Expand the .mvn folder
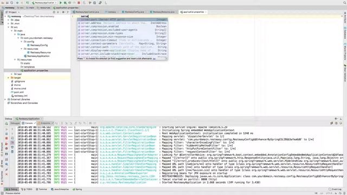Image resolution: width=347 pixels, height=195 pixels. [x=9, y=23]
